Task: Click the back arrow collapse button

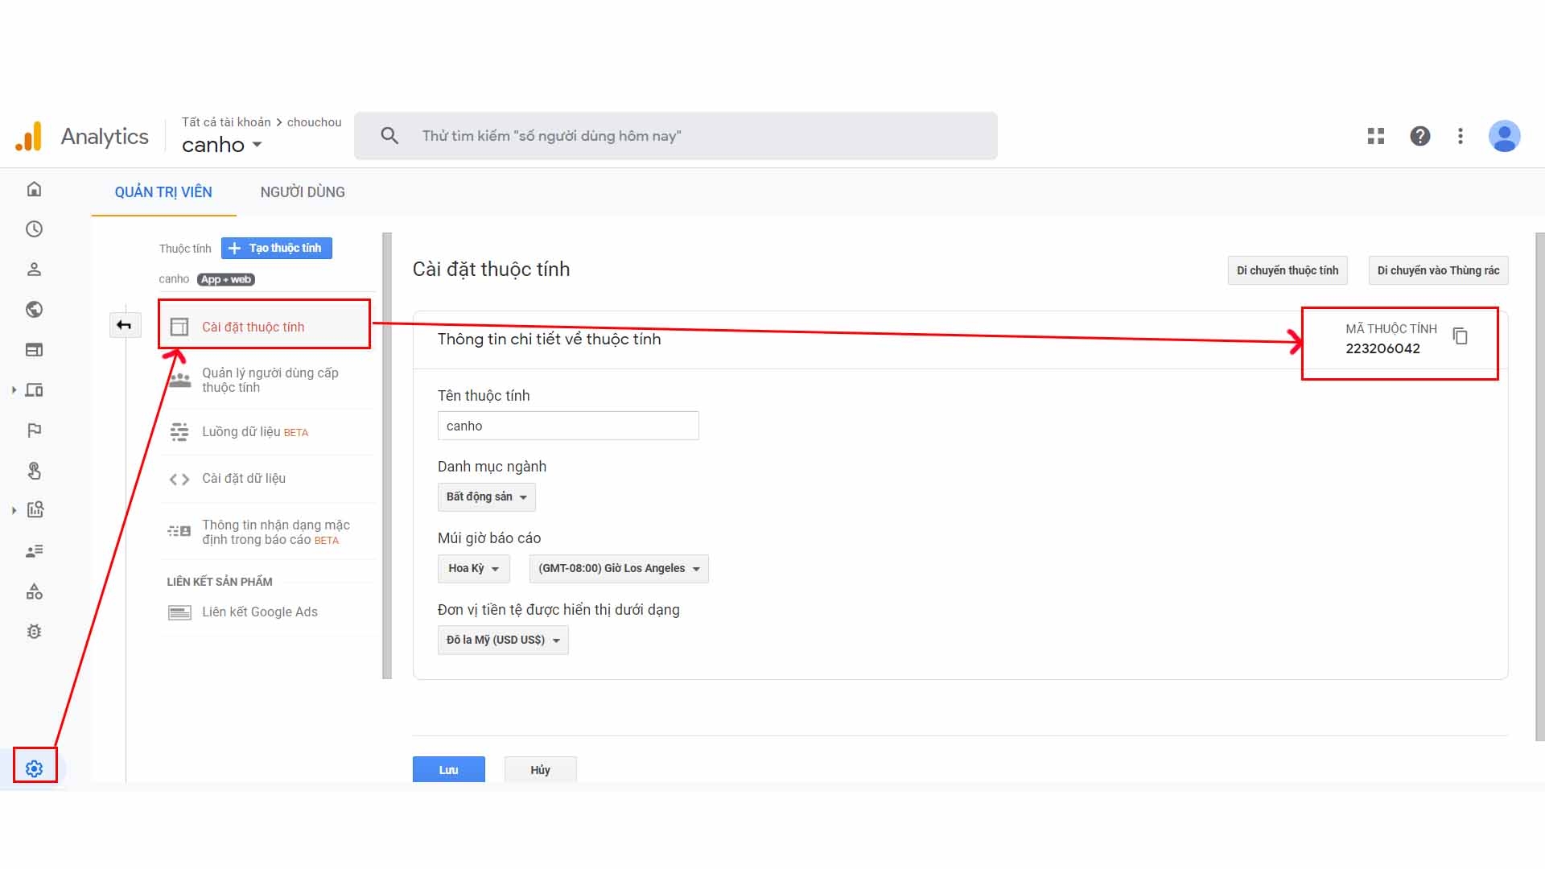Action: 124,325
